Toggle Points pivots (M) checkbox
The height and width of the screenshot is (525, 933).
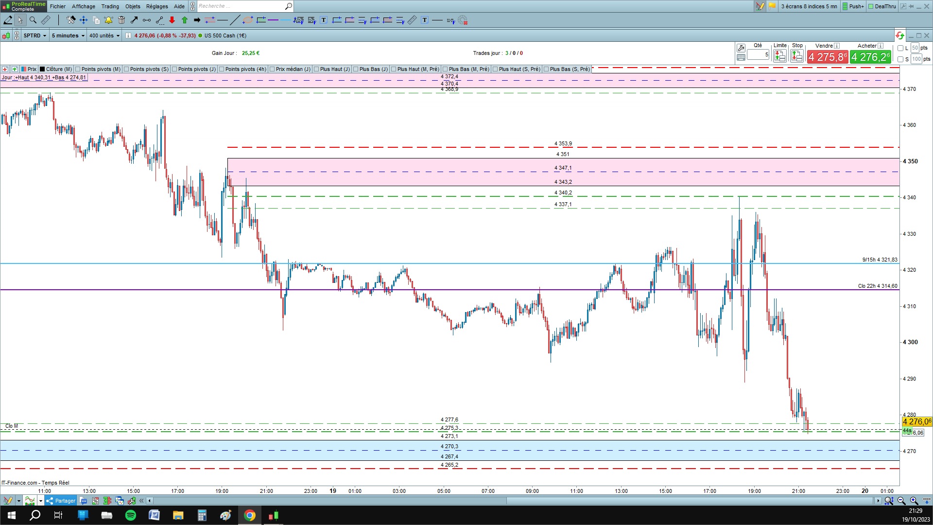tap(78, 69)
